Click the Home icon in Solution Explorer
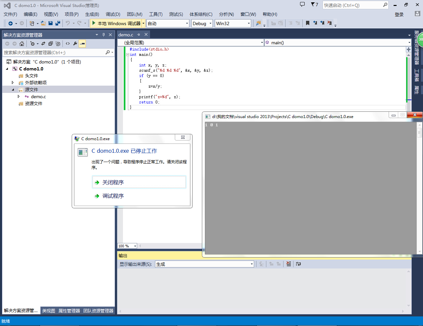 point(22,44)
